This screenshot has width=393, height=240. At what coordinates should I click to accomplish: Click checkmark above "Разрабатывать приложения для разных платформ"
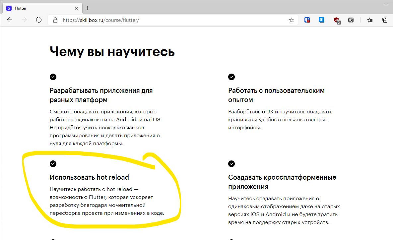point(53,77)
